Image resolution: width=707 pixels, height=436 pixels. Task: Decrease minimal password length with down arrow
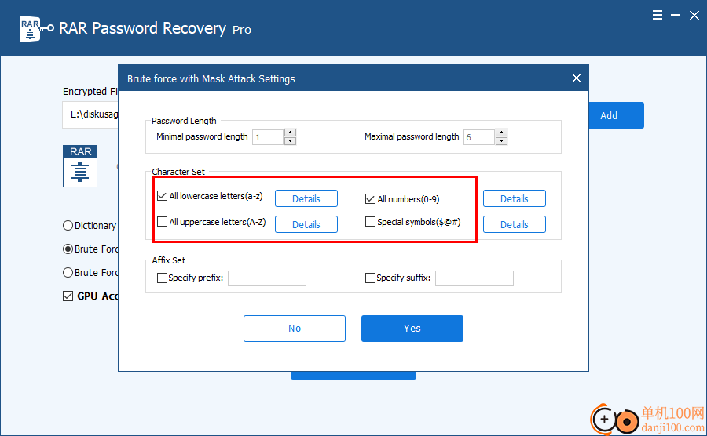tap(291, 141)
